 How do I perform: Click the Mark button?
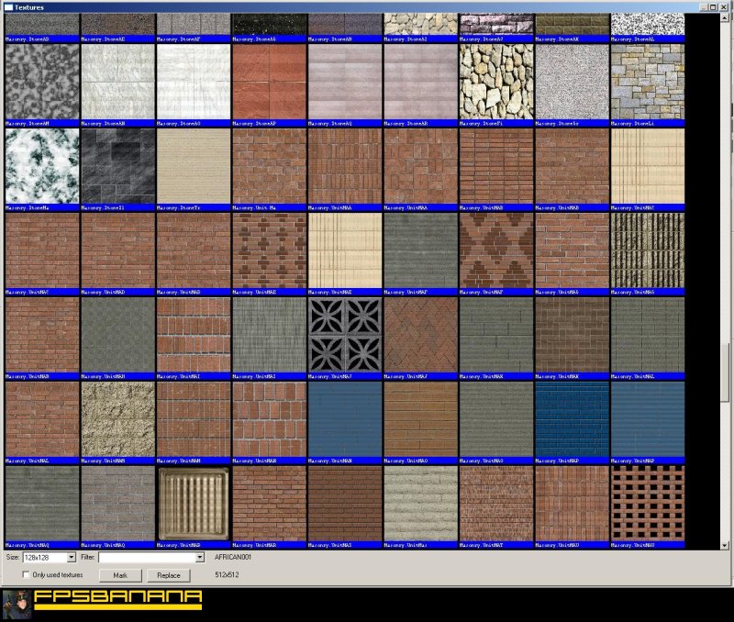119,575
